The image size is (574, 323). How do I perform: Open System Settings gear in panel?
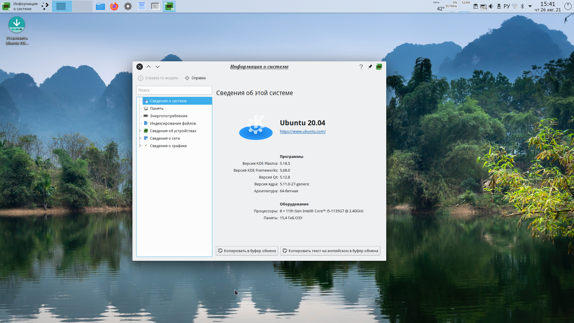coord(128,6)
